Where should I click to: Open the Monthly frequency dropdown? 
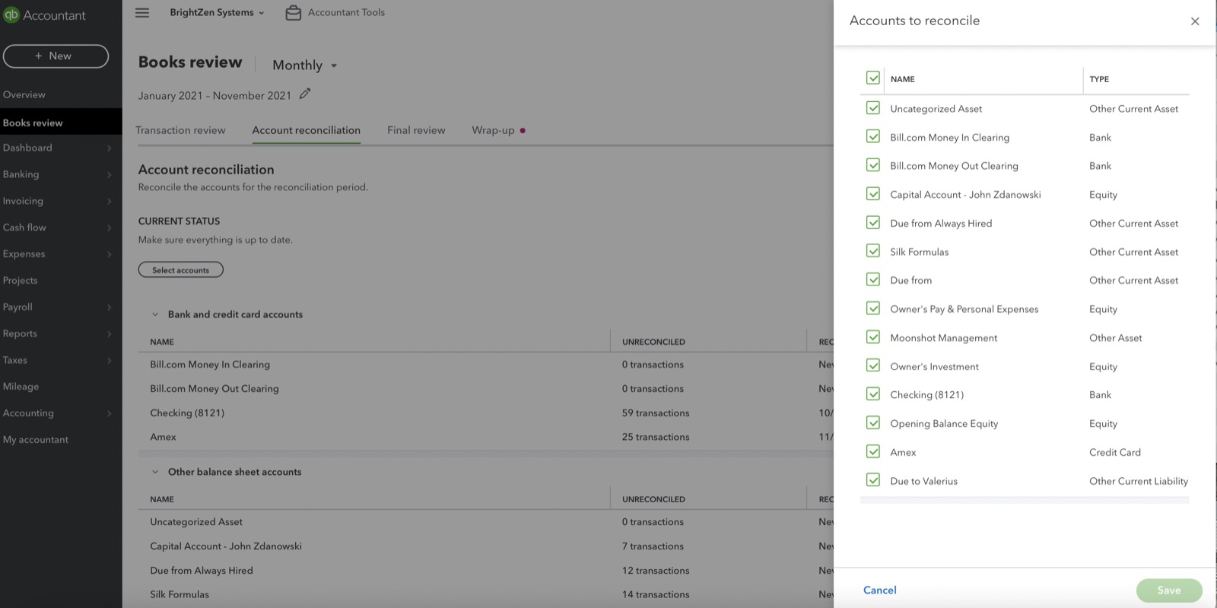pyautogui.click(x=304, y=65)
